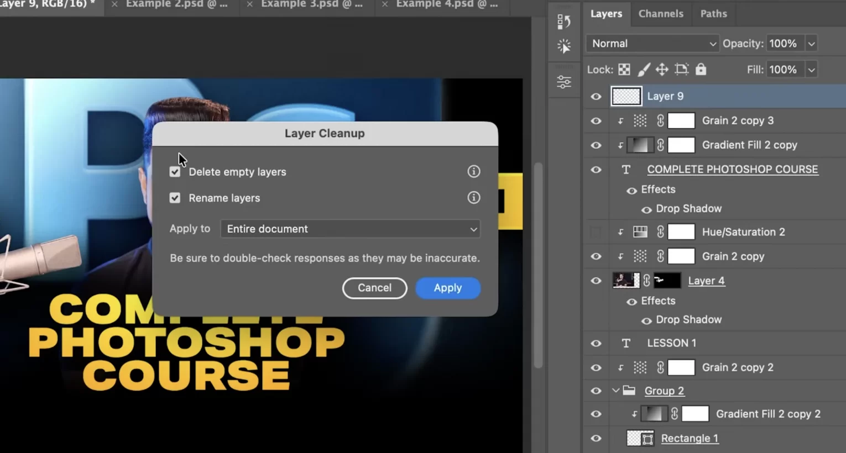Screen dimensions: 846x453
Task: Switch to the Layers tab
Action: pyautogui.click(x=606, y=14)
